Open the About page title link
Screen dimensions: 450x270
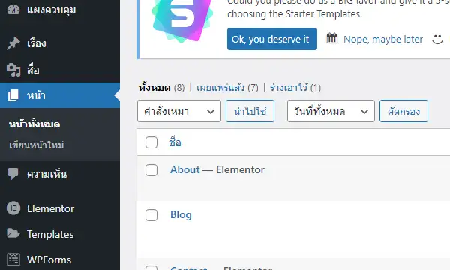[185, 169]
